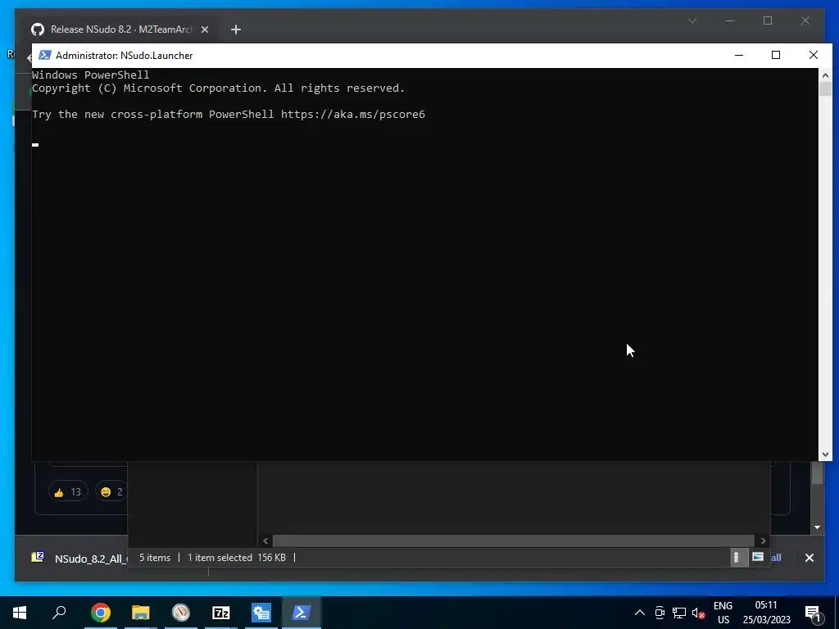Viewport: 839px width, 629px height.
Task: Click Chrome page scrollbar down arrow
Action: coord(817,527)
